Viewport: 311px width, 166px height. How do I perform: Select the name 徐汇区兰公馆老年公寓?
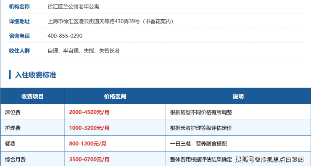(74, 7)
